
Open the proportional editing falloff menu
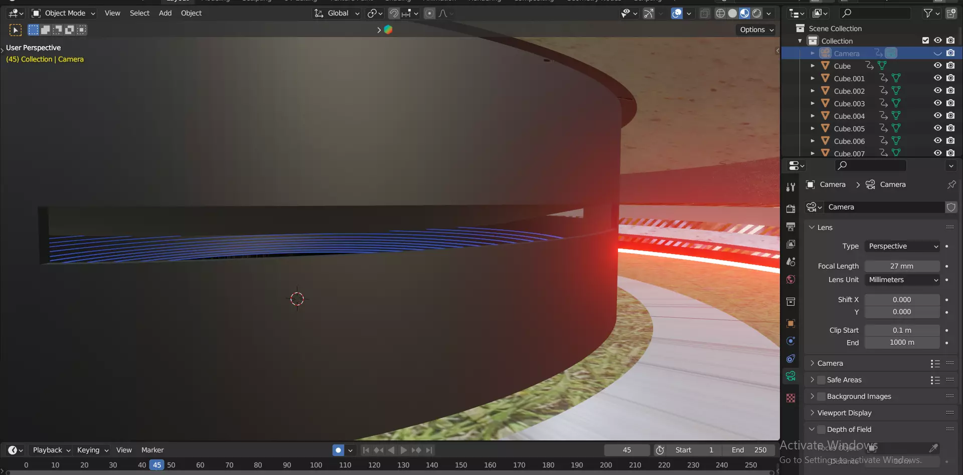[x=445, y=14]
